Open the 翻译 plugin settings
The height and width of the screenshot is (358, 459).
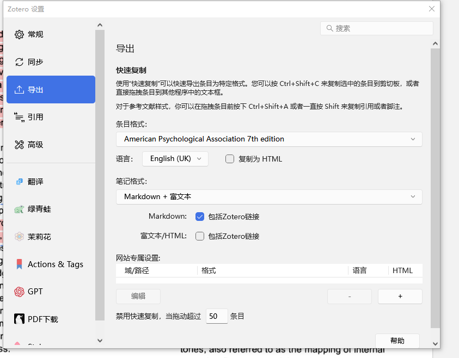[x=51, y=182]
